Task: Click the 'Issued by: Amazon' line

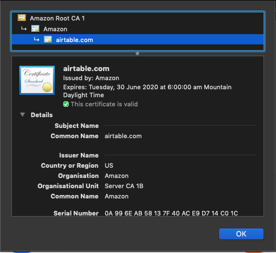Action: pos(91,78)
